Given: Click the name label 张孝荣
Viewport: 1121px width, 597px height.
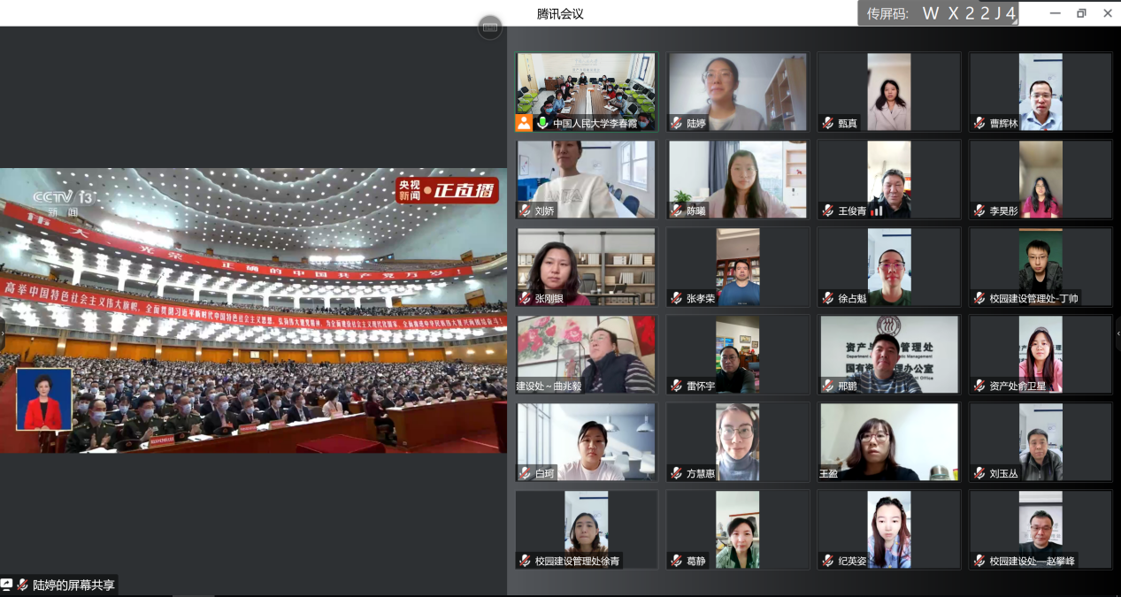Looking at the screenshot, I should (x=701, y=299).
